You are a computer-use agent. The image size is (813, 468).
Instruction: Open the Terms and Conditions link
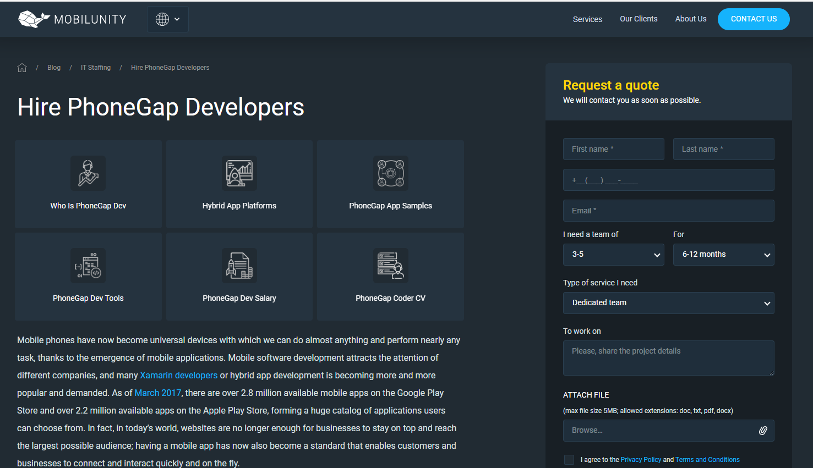tap(707, 460)
